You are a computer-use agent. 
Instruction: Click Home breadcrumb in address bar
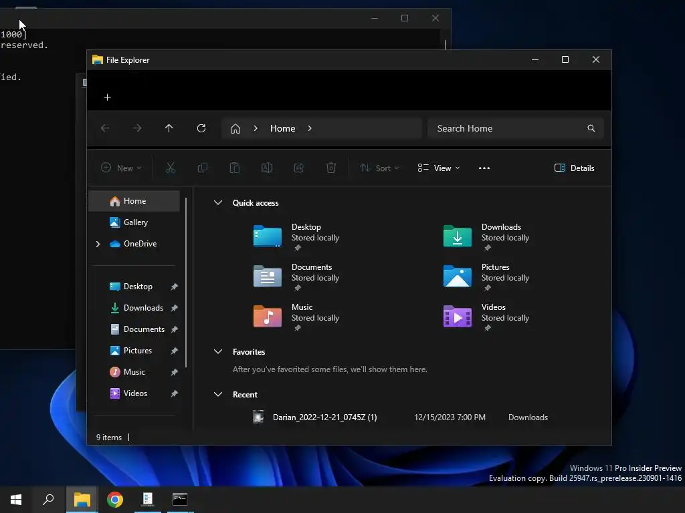coord(283,128)
